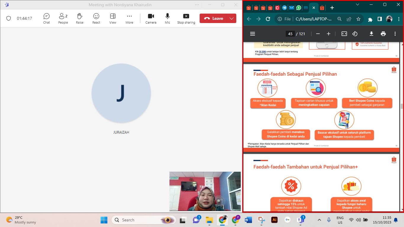Switch to the WhatsApp browser tab

click(299, 8)
